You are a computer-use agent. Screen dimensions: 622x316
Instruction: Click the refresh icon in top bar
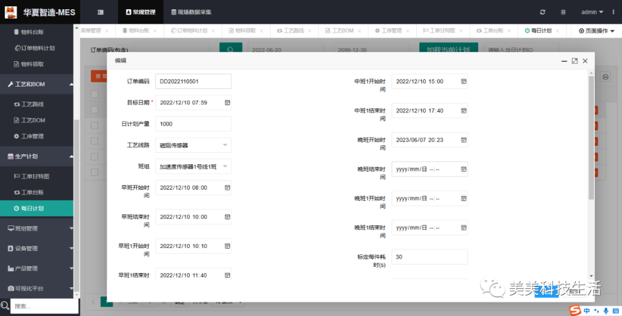pyautogui.click(x=543, y=12)
